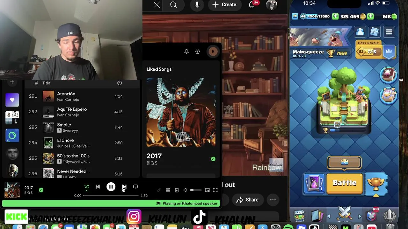The height and width of the screenshot is (229, 408).
Task: Toggle shuffle in the Spotify player
Action: [86, 187]
